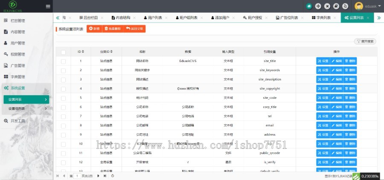
Task: Open 广告管理 in the sidebar
Action: click(17, 66)
